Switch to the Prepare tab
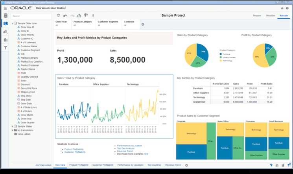Screen dimensions: 293x174 point(257,15)
